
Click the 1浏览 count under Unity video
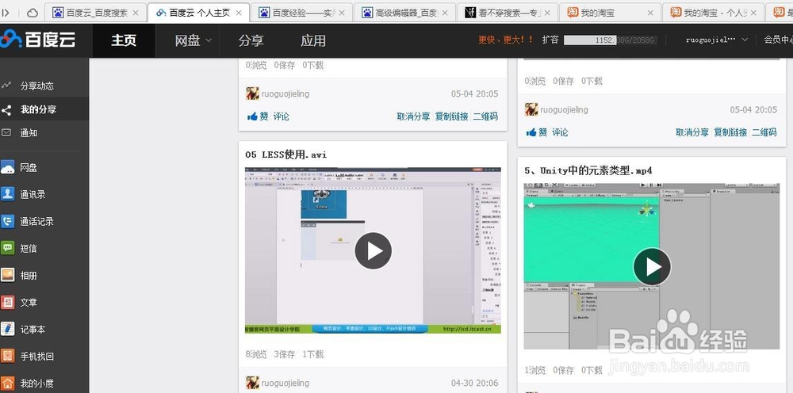point(535,370)
